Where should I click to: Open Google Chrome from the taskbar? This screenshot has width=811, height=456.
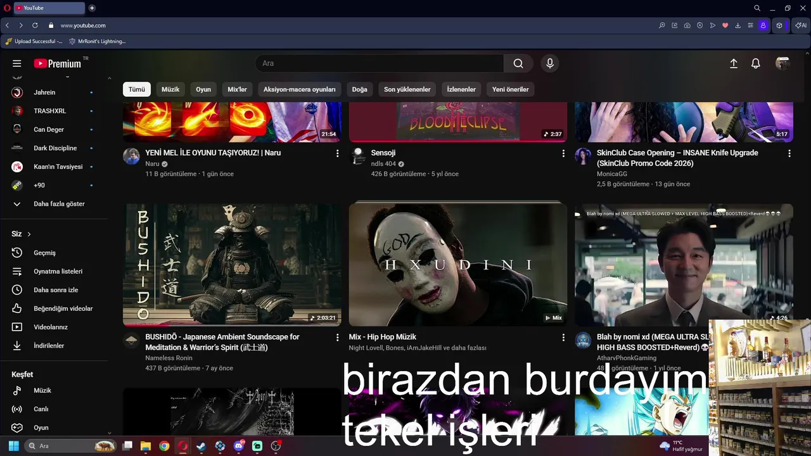point(164,446)
